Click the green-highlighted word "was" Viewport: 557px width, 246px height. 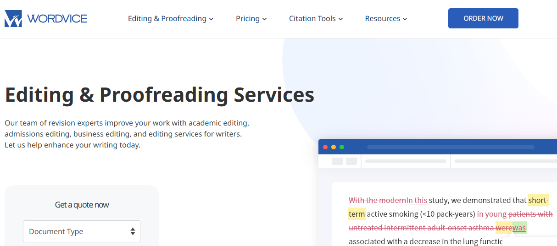[519, 228]
